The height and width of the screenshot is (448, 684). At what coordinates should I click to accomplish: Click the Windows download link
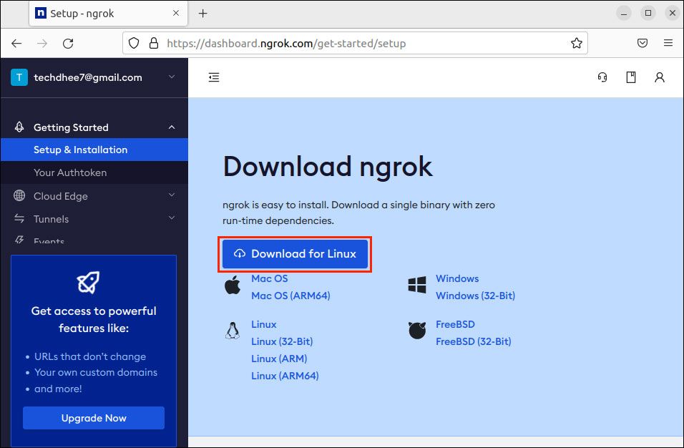[x=457, y=278]
